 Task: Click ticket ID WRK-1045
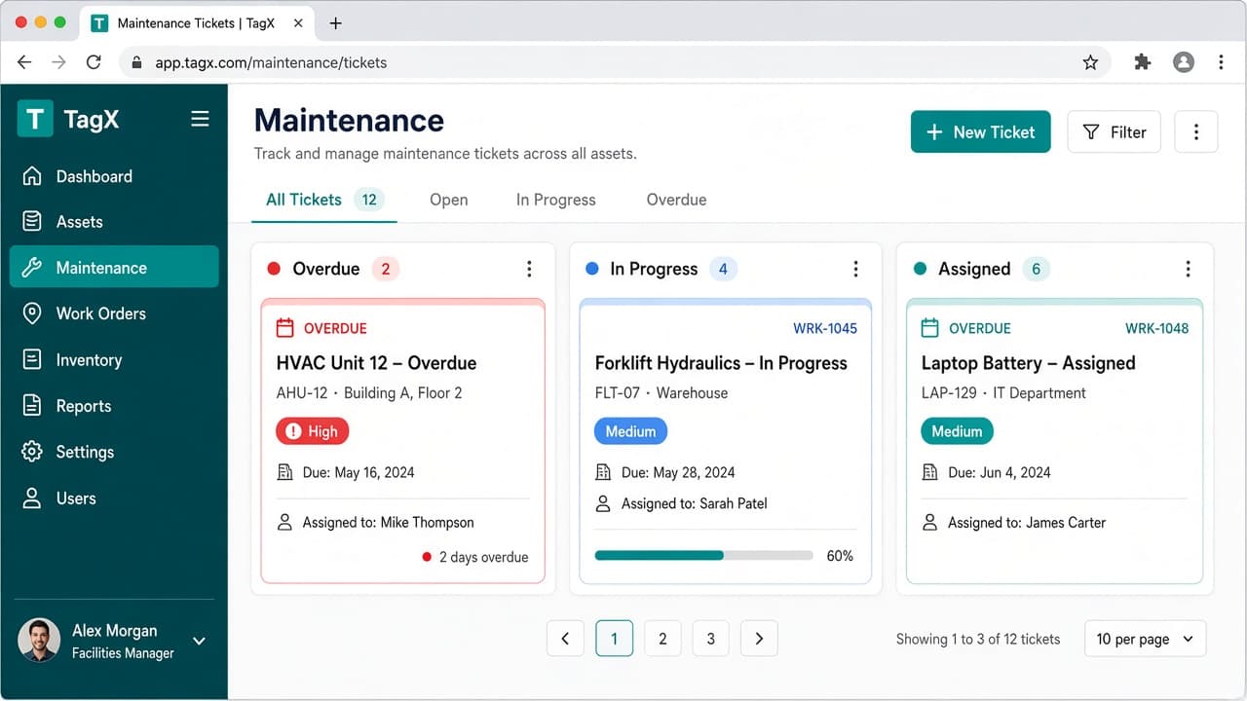point(825,328)
